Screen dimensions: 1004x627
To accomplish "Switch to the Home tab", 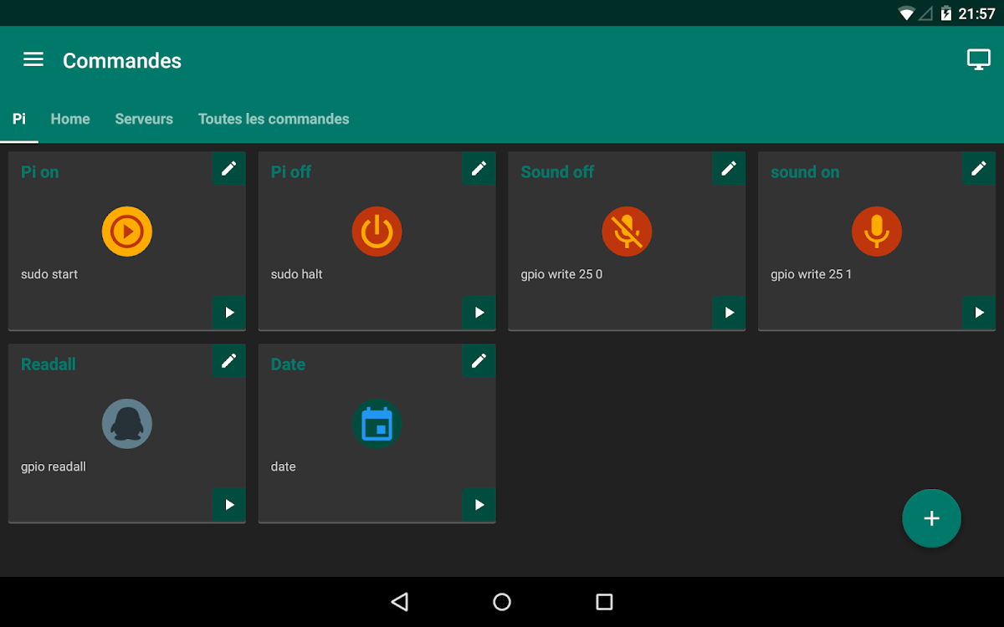I will pos(70,119).
